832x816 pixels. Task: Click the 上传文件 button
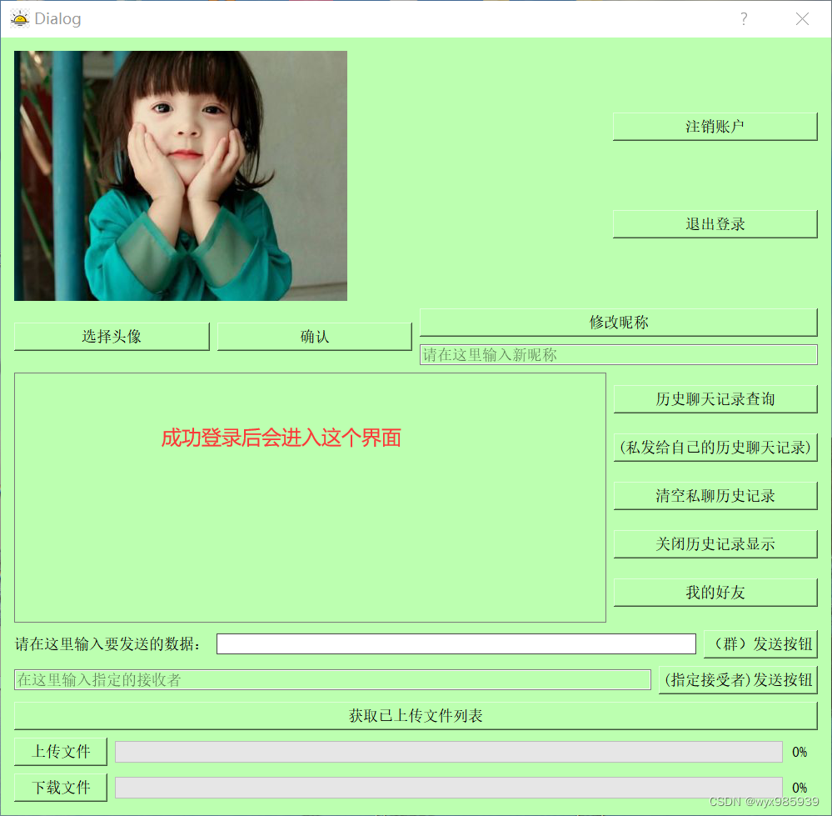(x=61, y=752)
